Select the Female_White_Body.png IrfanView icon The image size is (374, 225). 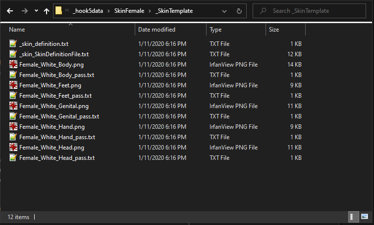13,64
